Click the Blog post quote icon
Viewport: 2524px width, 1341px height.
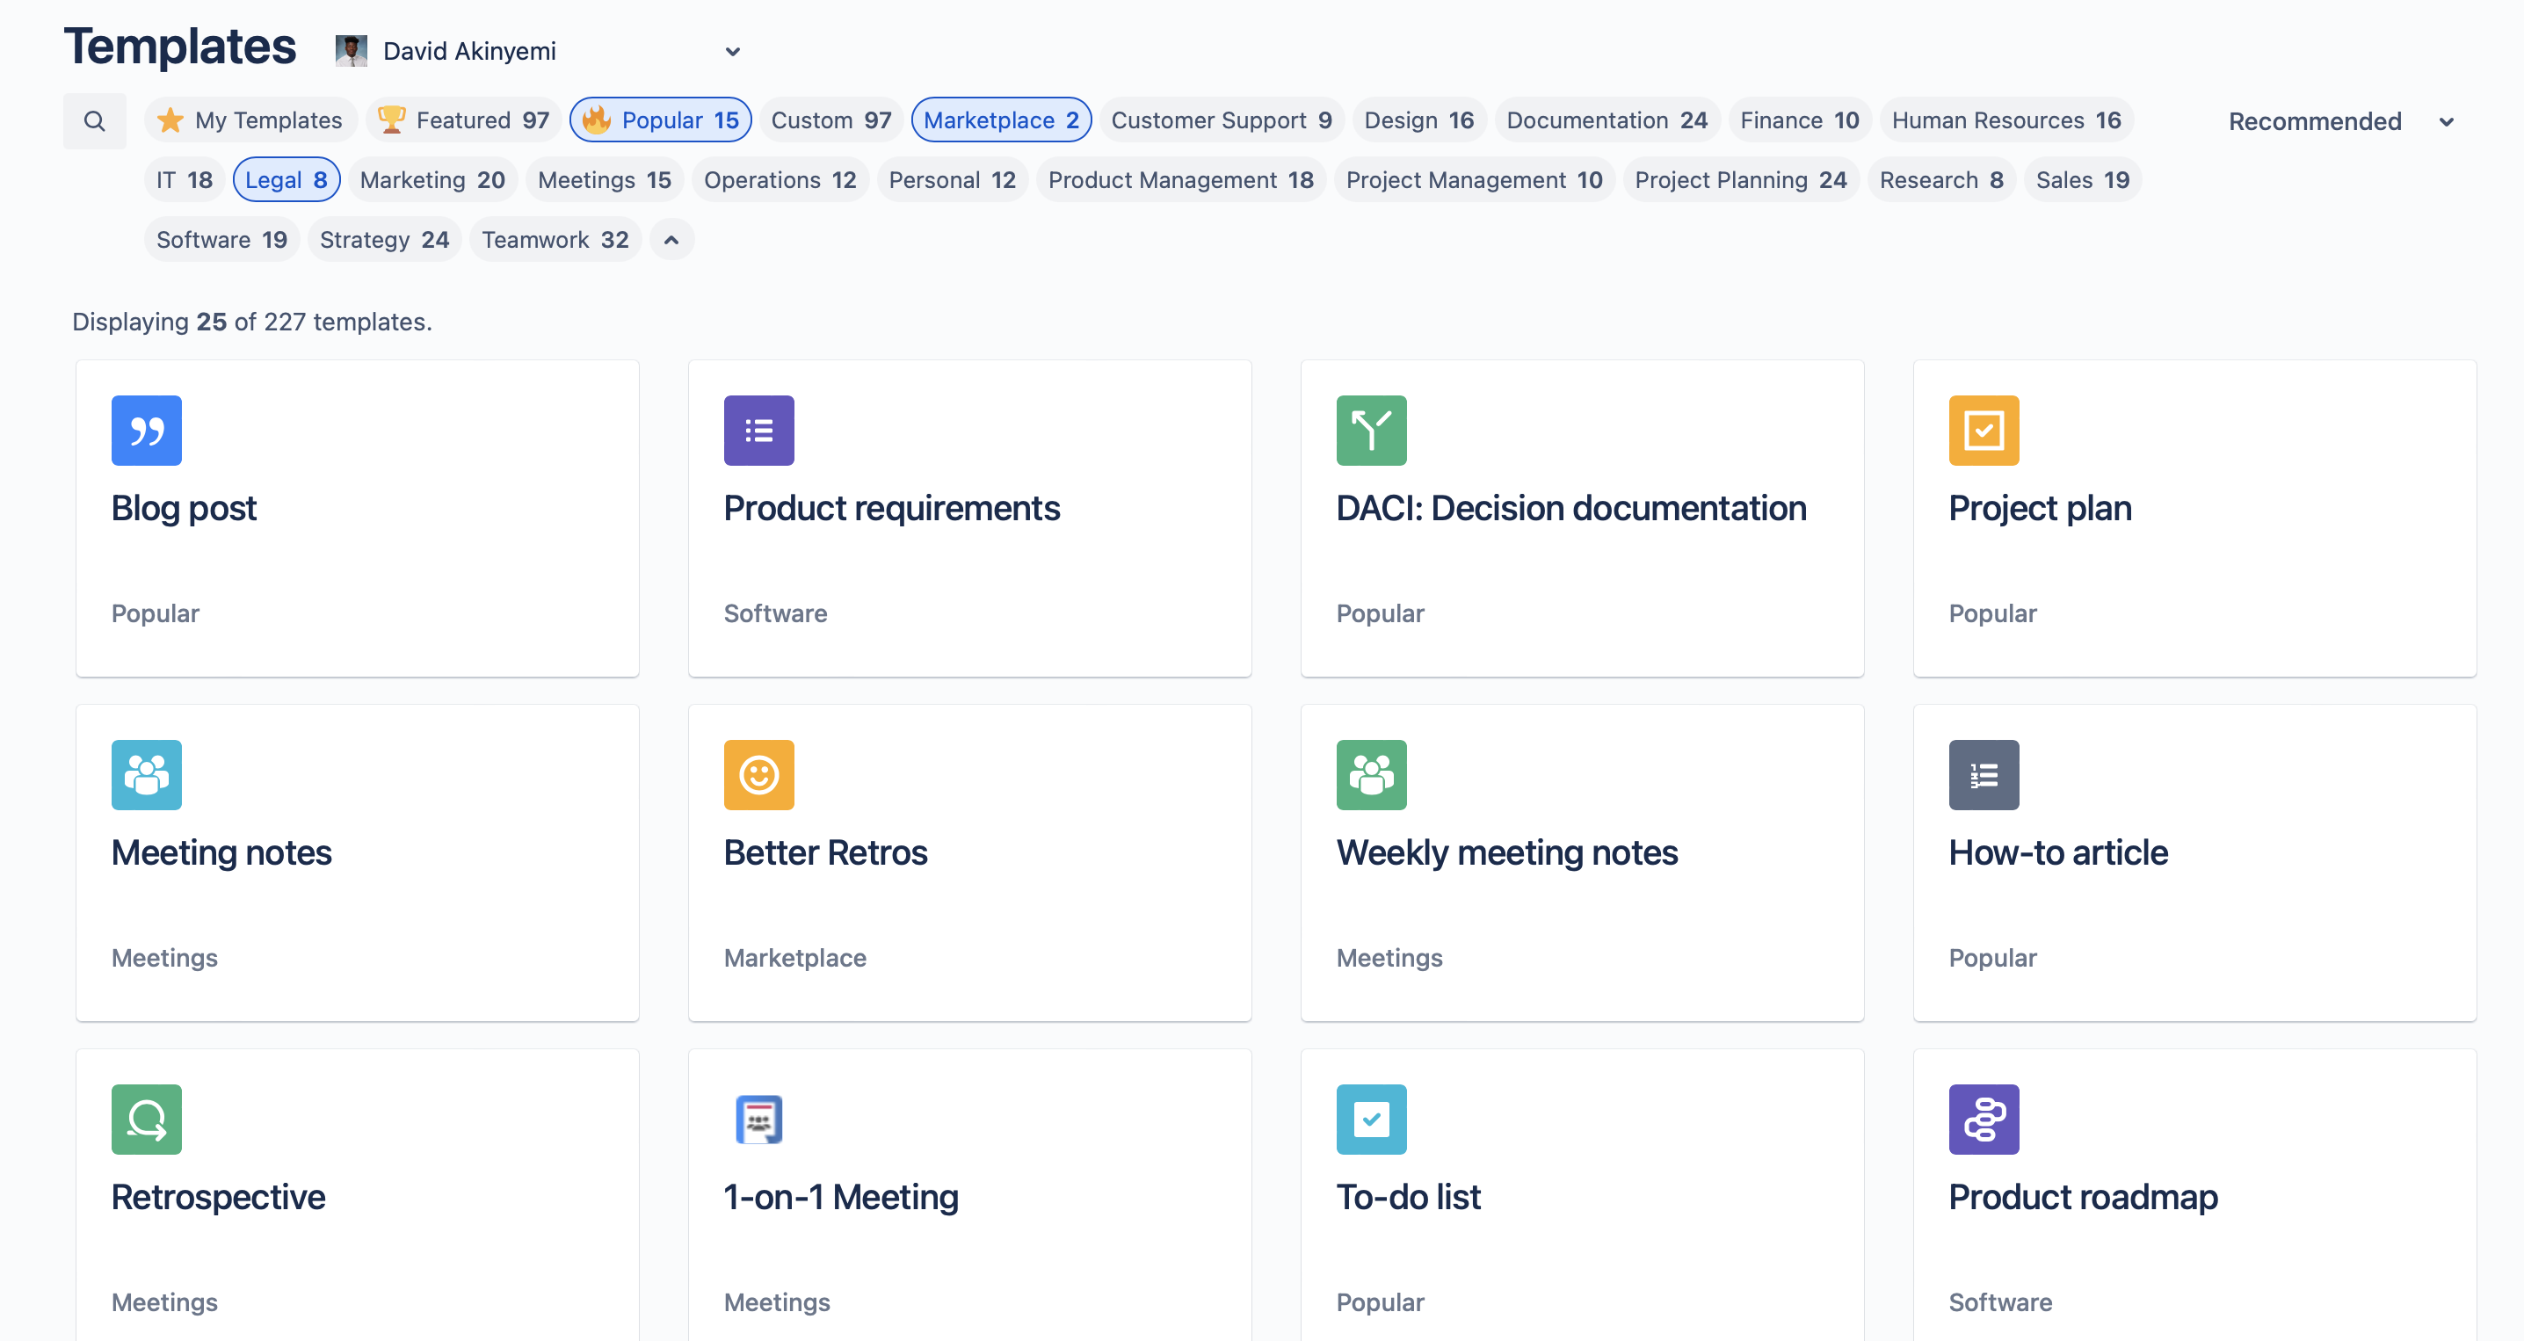tap(146, 430)
